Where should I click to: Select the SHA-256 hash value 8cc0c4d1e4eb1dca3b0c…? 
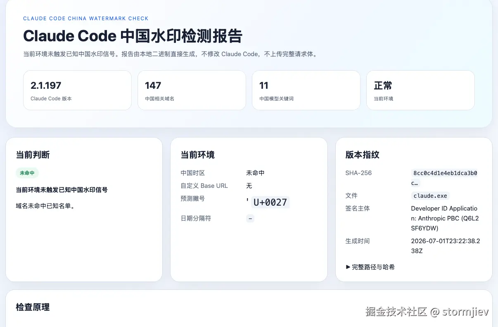tap(445, 178)
